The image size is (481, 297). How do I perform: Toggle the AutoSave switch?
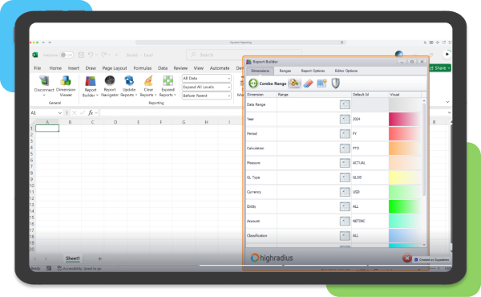pos(67,55)
